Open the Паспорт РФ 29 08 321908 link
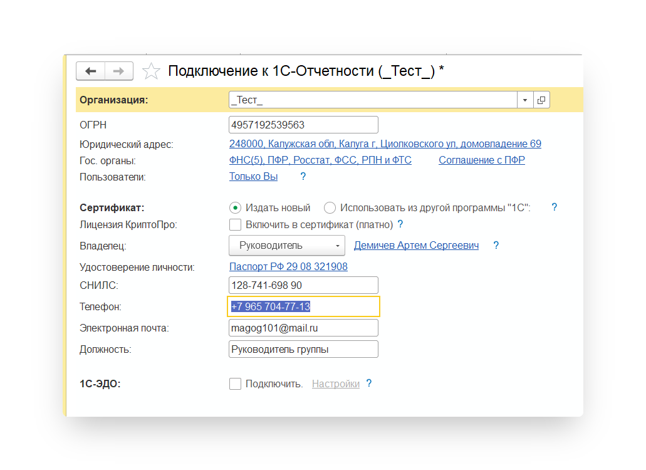Screen dimensions: 646x470 [288, 266]
